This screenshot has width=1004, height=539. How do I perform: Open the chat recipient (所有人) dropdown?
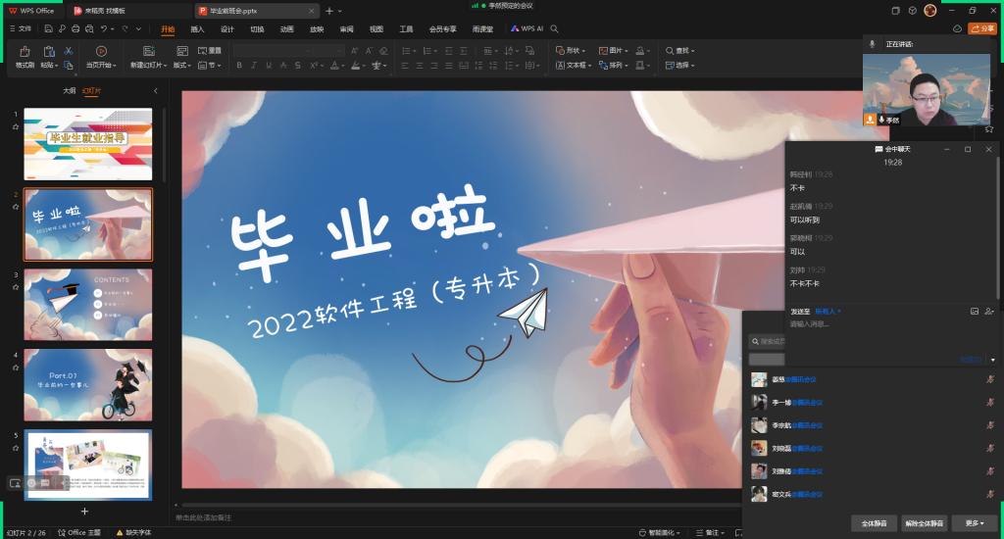coord(828,312)
